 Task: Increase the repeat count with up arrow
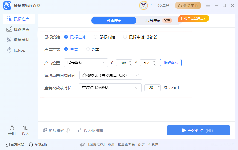(159, 86)
